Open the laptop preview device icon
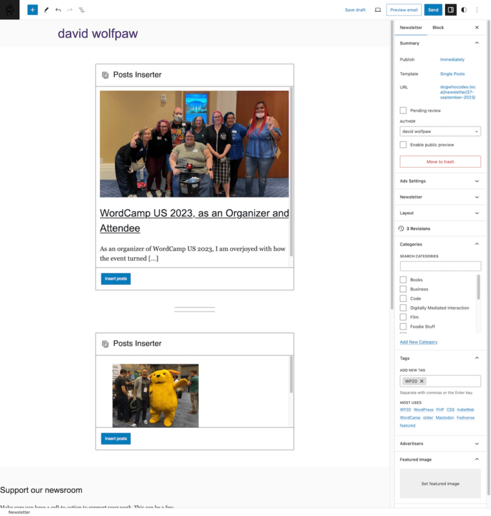Image resolution: width=491 pixels, height=516 pixels. (378, 10)
